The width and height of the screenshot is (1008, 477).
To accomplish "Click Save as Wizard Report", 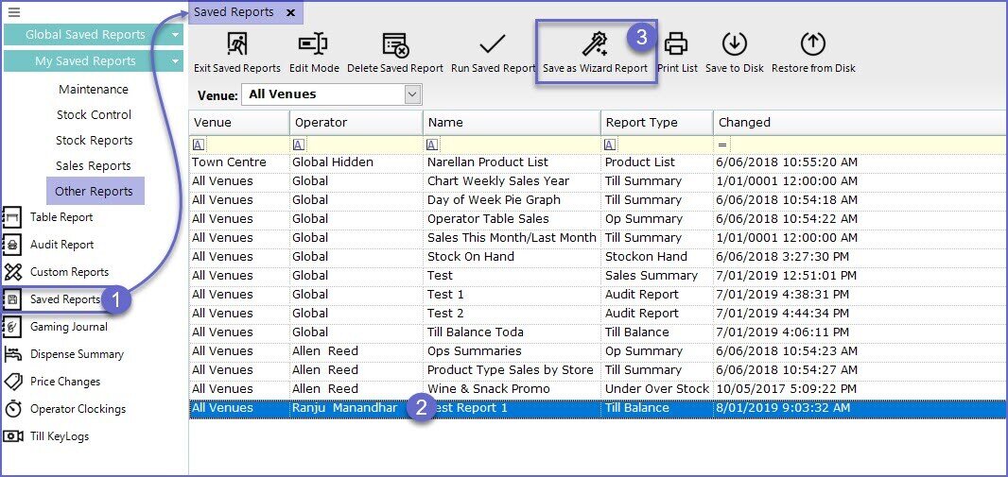I will click(x=595, y=44).
